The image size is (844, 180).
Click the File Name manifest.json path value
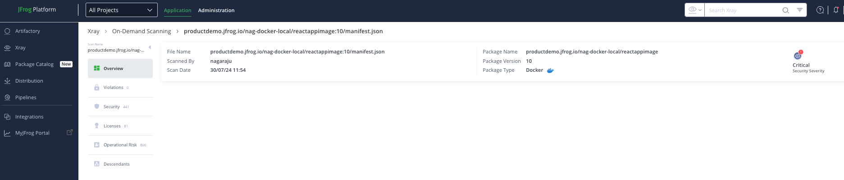point(297,52)
